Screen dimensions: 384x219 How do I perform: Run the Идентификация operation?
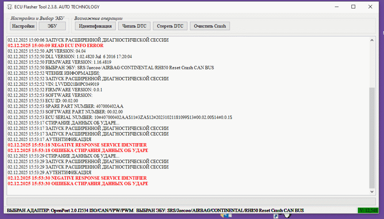click(x=95, y=26)
